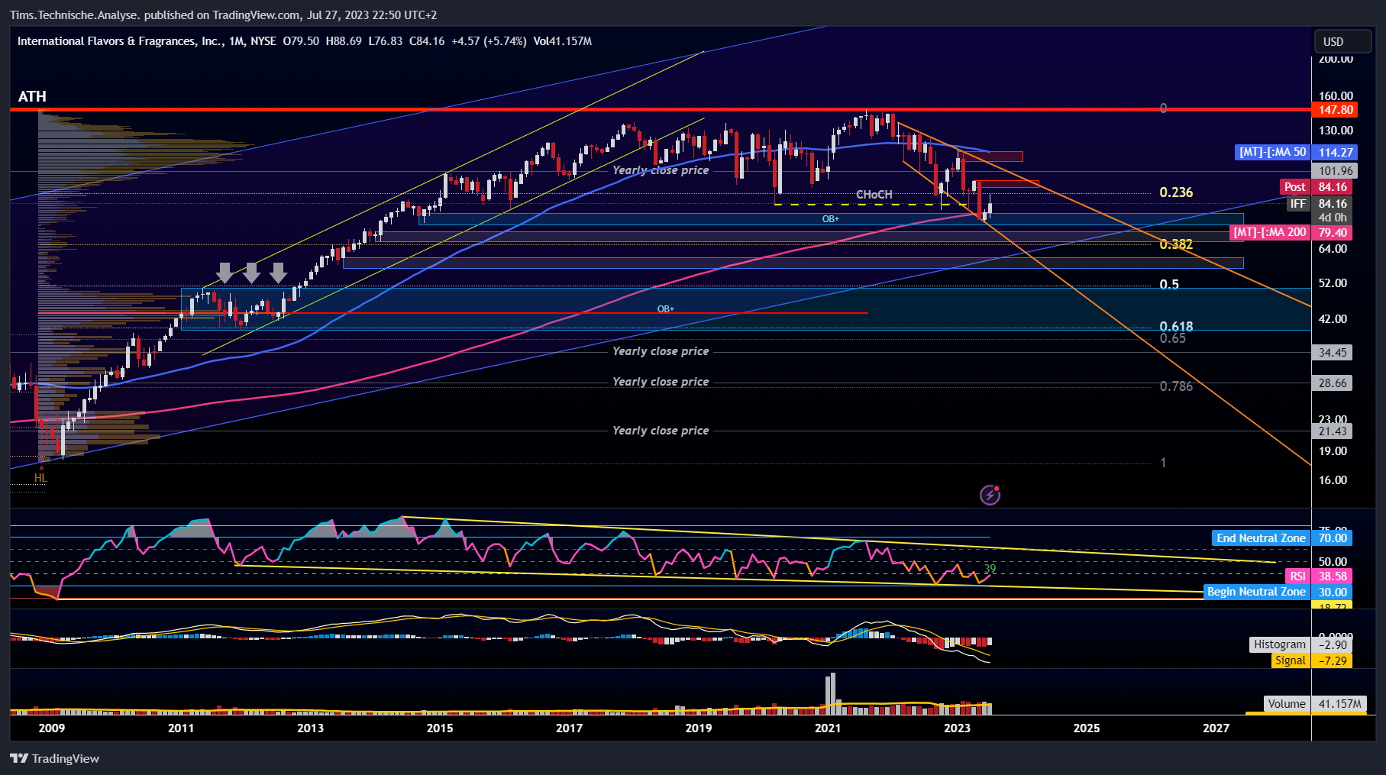Image resolution: width=1386 pixels, height=775 pixels.
Task: Select the Histogram indicator label
Action: [x=1279, y=644]
